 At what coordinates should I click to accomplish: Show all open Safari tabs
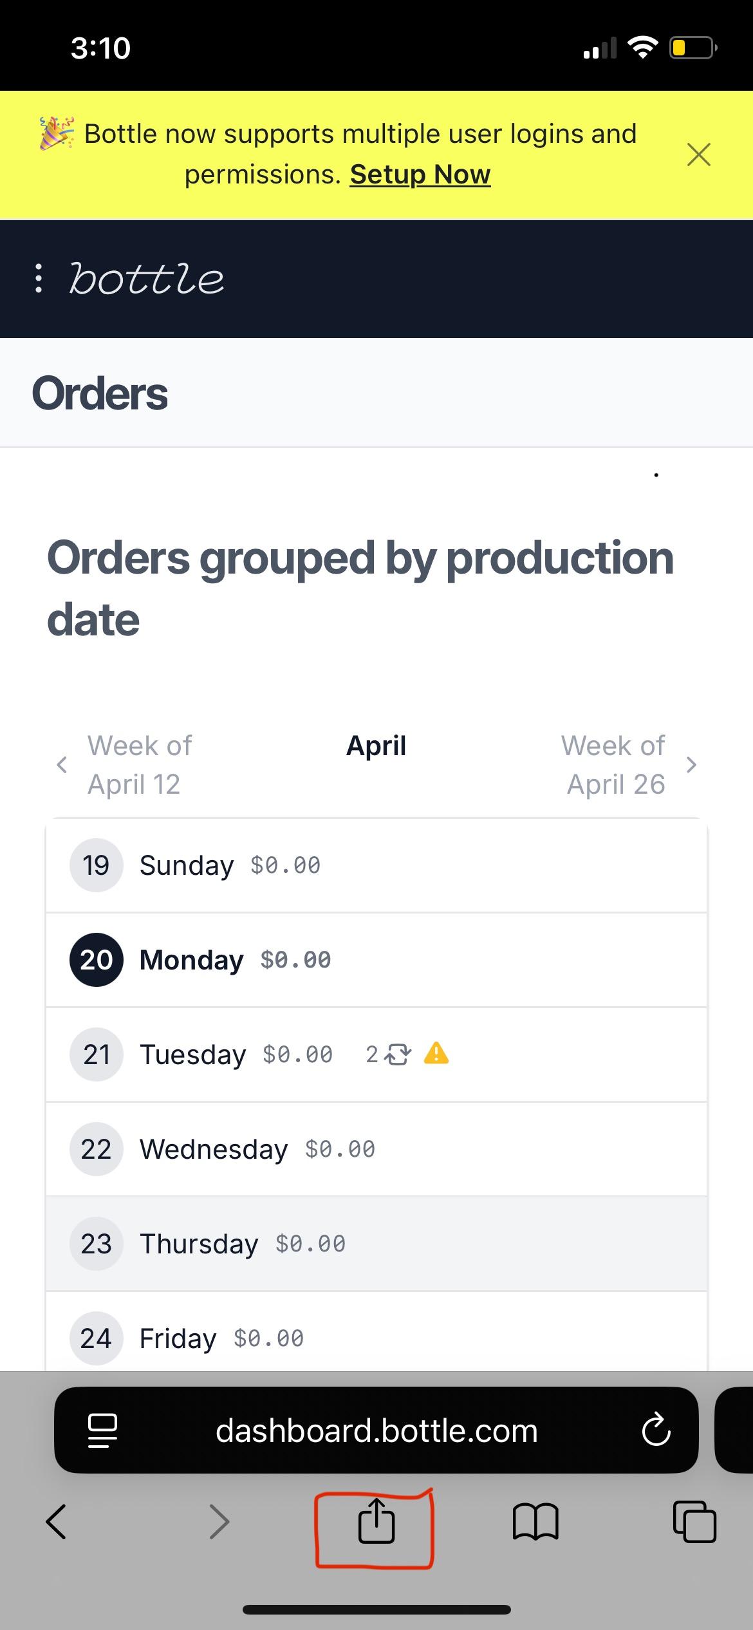coord(694,1522)
